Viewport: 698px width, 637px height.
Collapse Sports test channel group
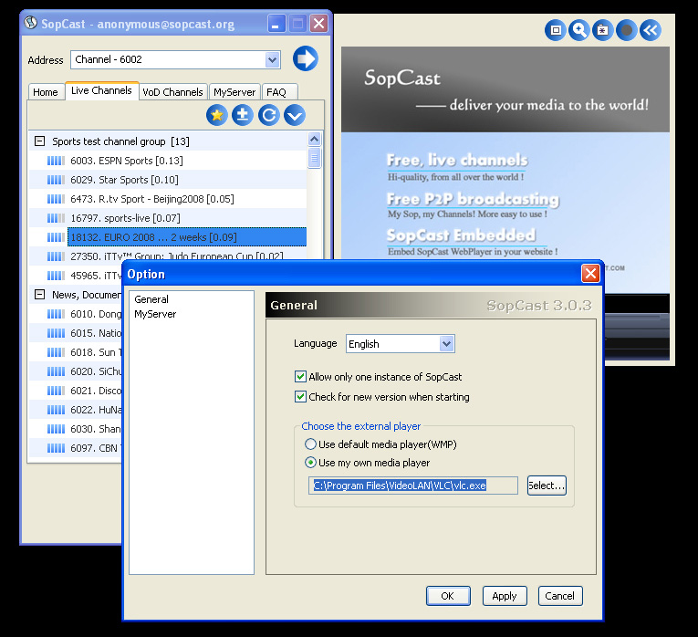coord(39,141)
